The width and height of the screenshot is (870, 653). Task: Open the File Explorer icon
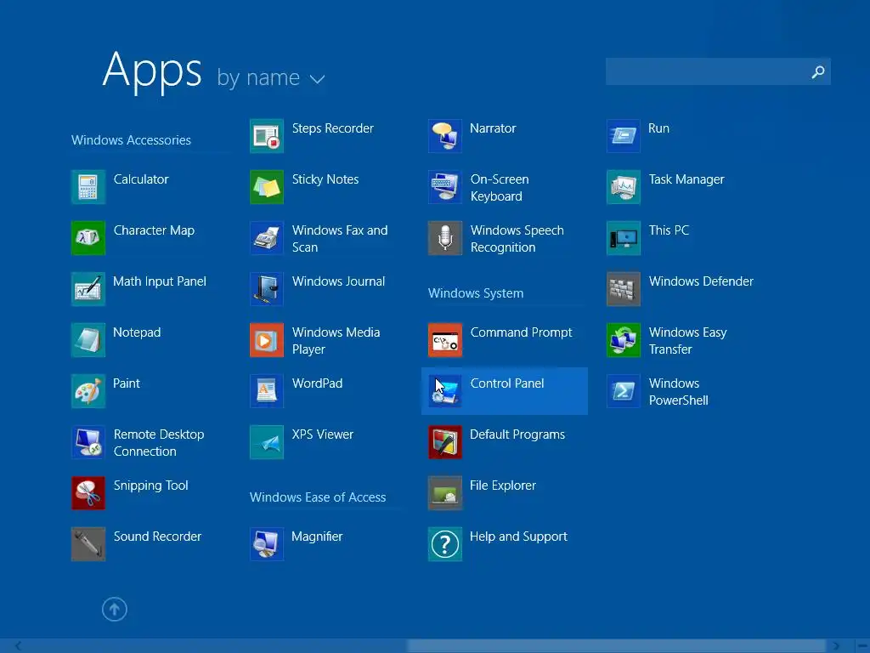click(445, 493)
